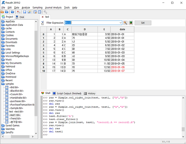This screenshot has height=144, width=186.
Task: Click column header E
Action: click(104, 29)
